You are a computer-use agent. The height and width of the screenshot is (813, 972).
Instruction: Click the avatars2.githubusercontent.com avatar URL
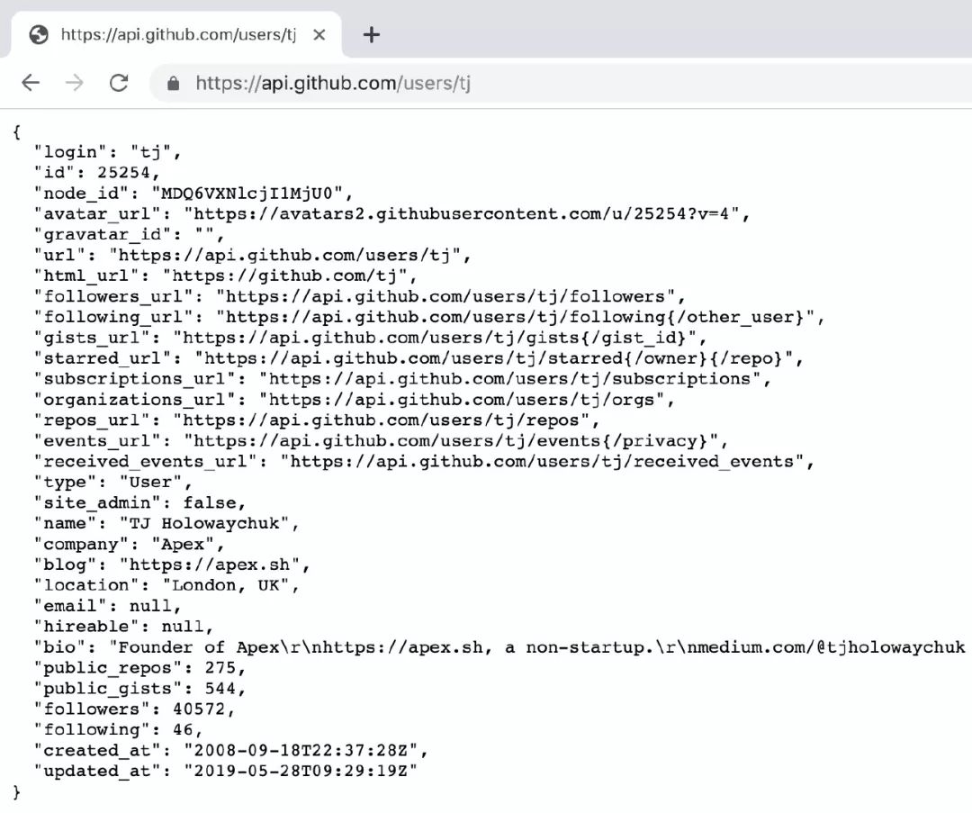[462, 214]
